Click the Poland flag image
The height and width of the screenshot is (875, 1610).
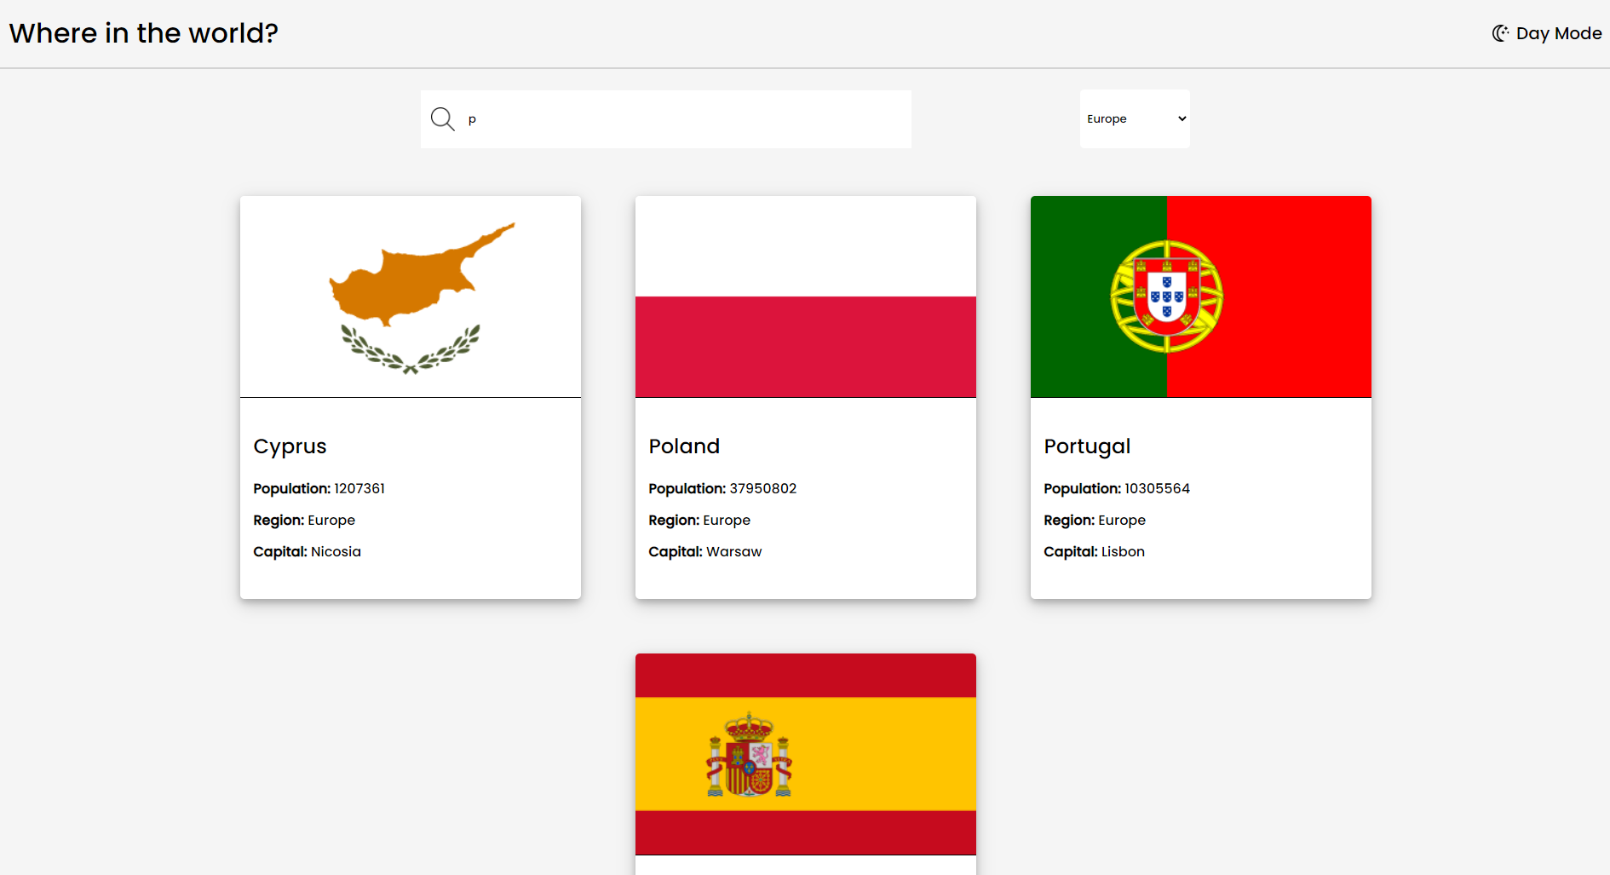click(x=805, y=296)
